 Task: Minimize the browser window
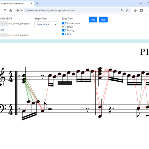pos(141,3)
